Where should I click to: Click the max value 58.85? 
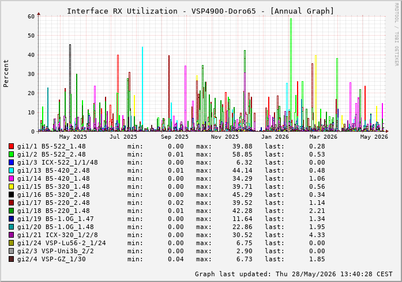tap(242, 154)
